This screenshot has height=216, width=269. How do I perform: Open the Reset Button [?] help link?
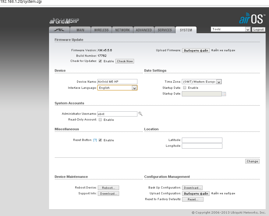pos(95,140)
